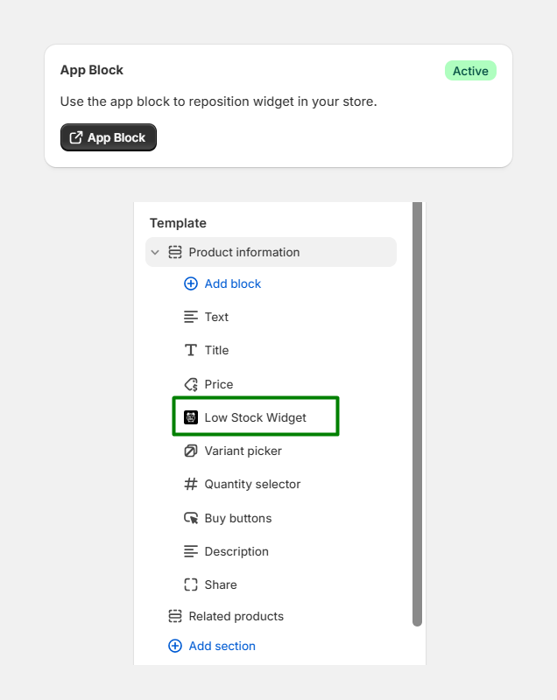Click the Title block T icon
Screen dimensions: 557x700
click(191, 351)
